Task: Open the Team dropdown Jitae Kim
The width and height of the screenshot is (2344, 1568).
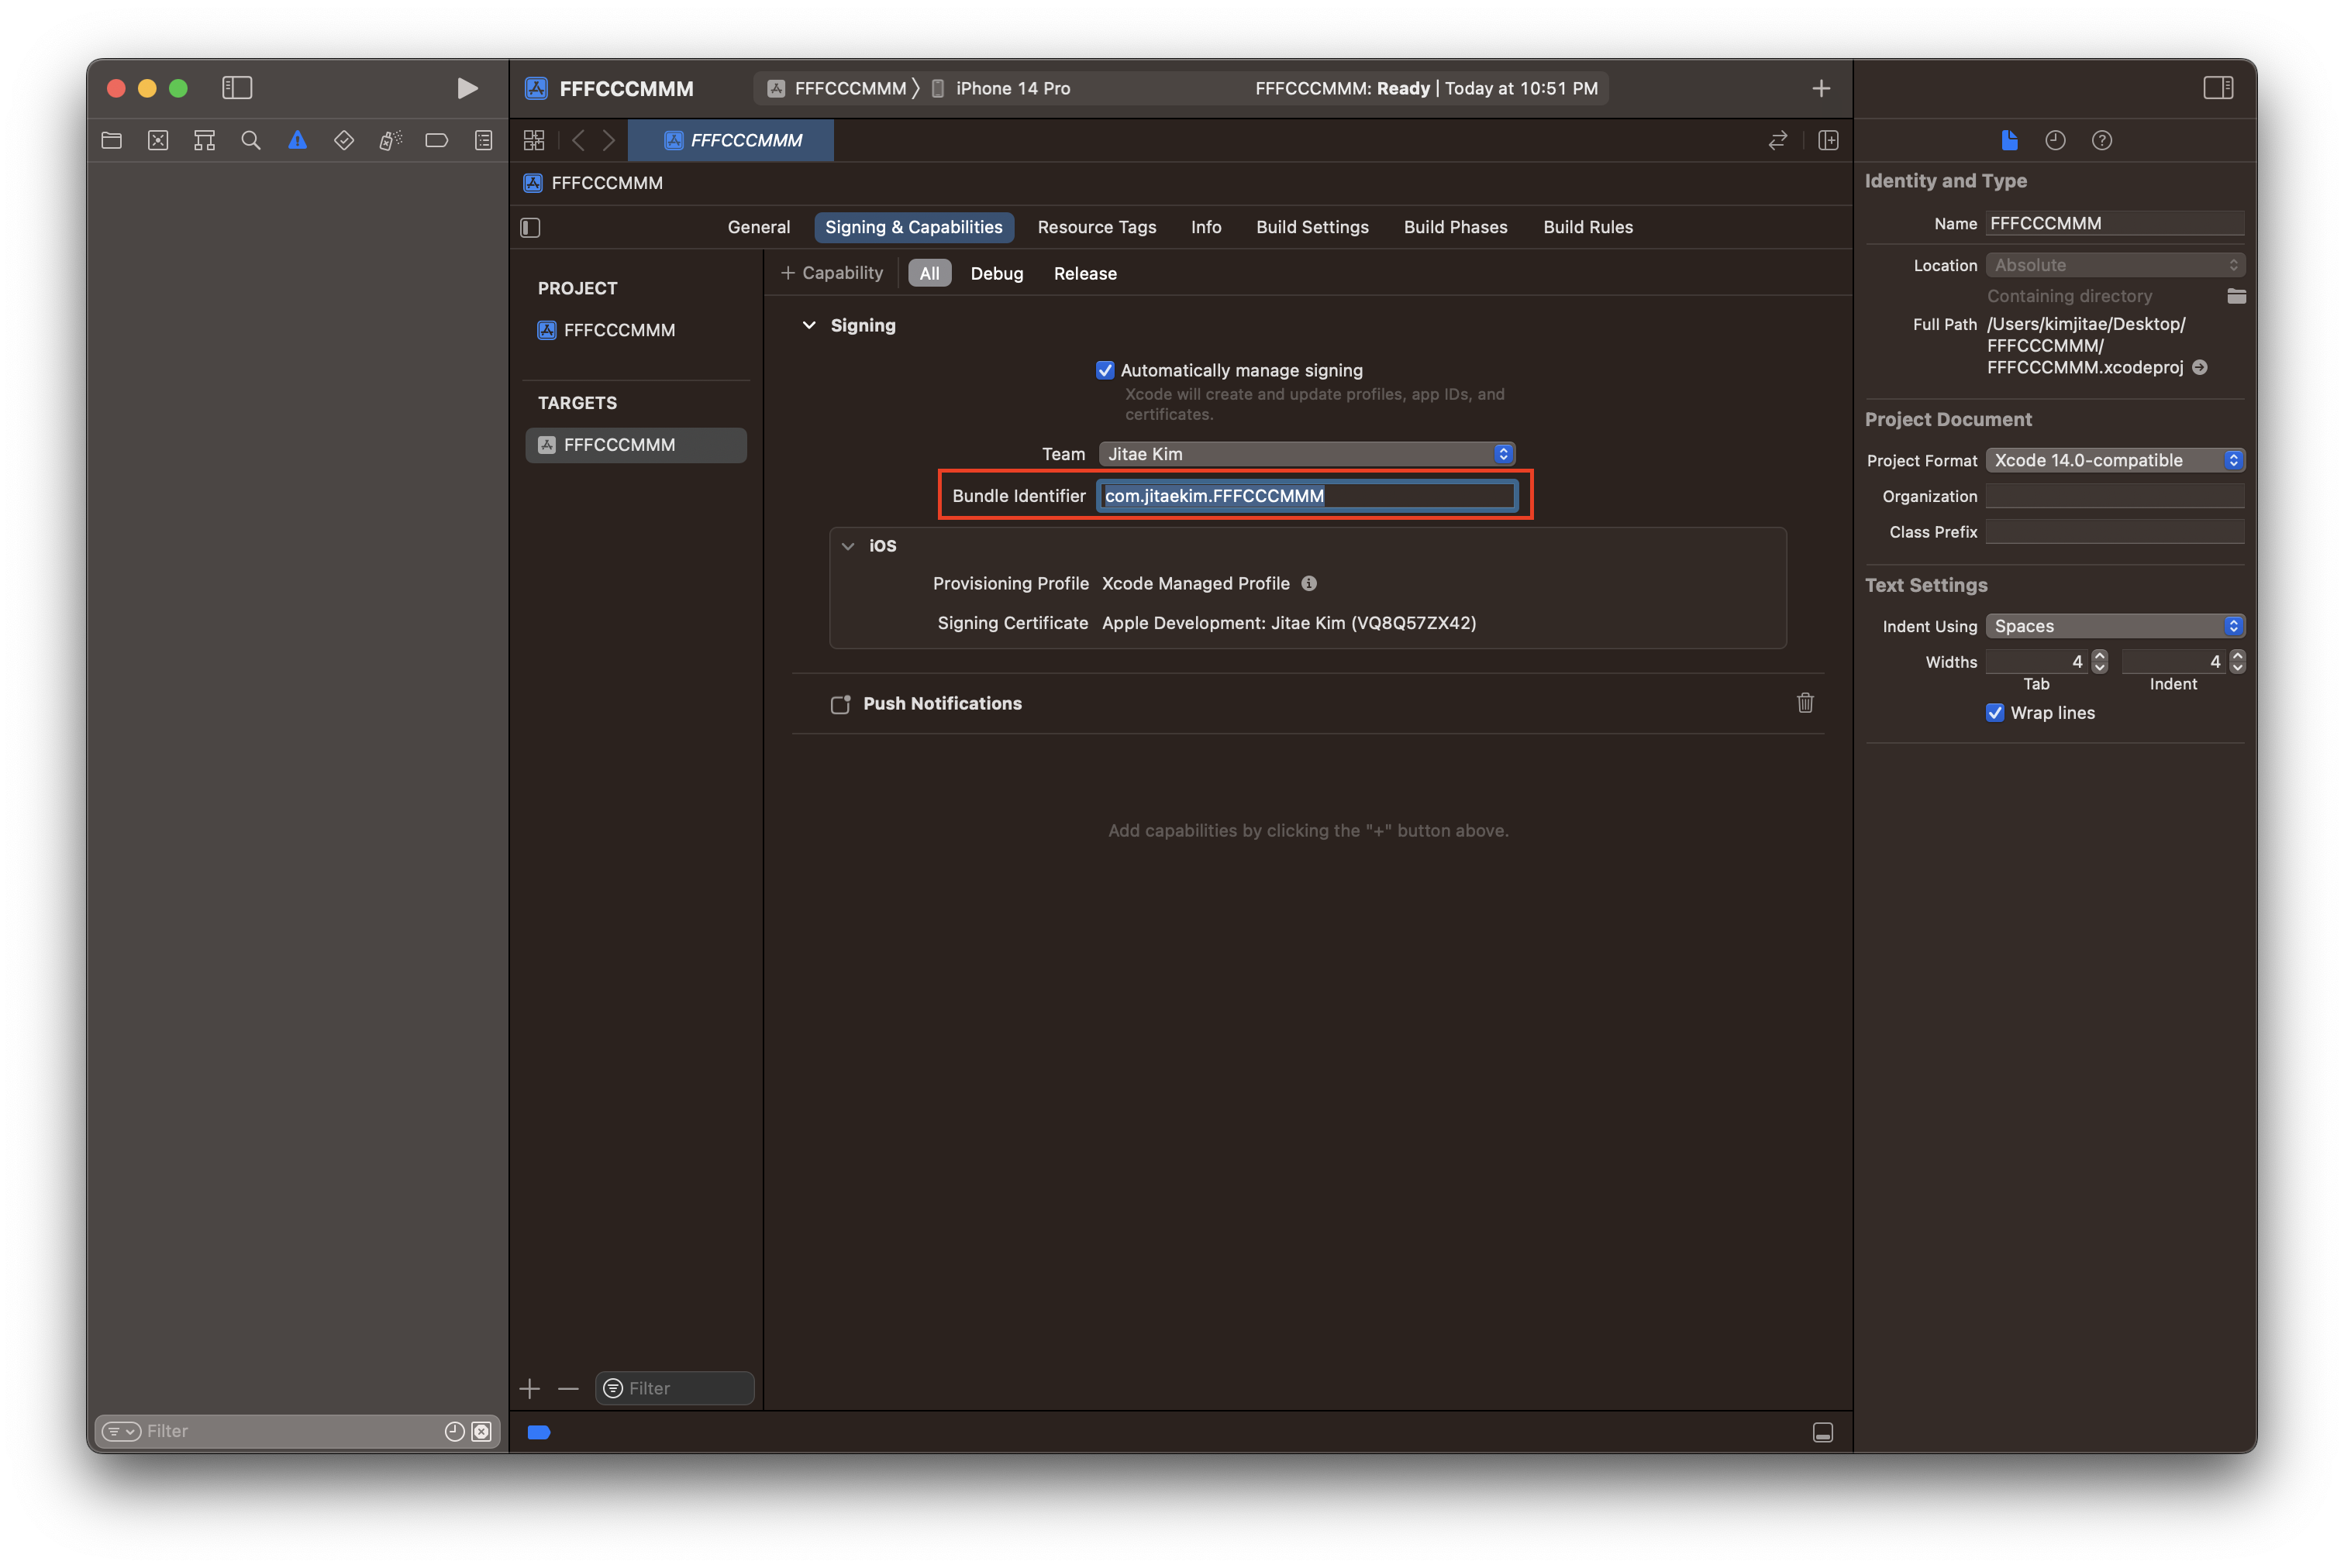Action: tap(1305, 454)
